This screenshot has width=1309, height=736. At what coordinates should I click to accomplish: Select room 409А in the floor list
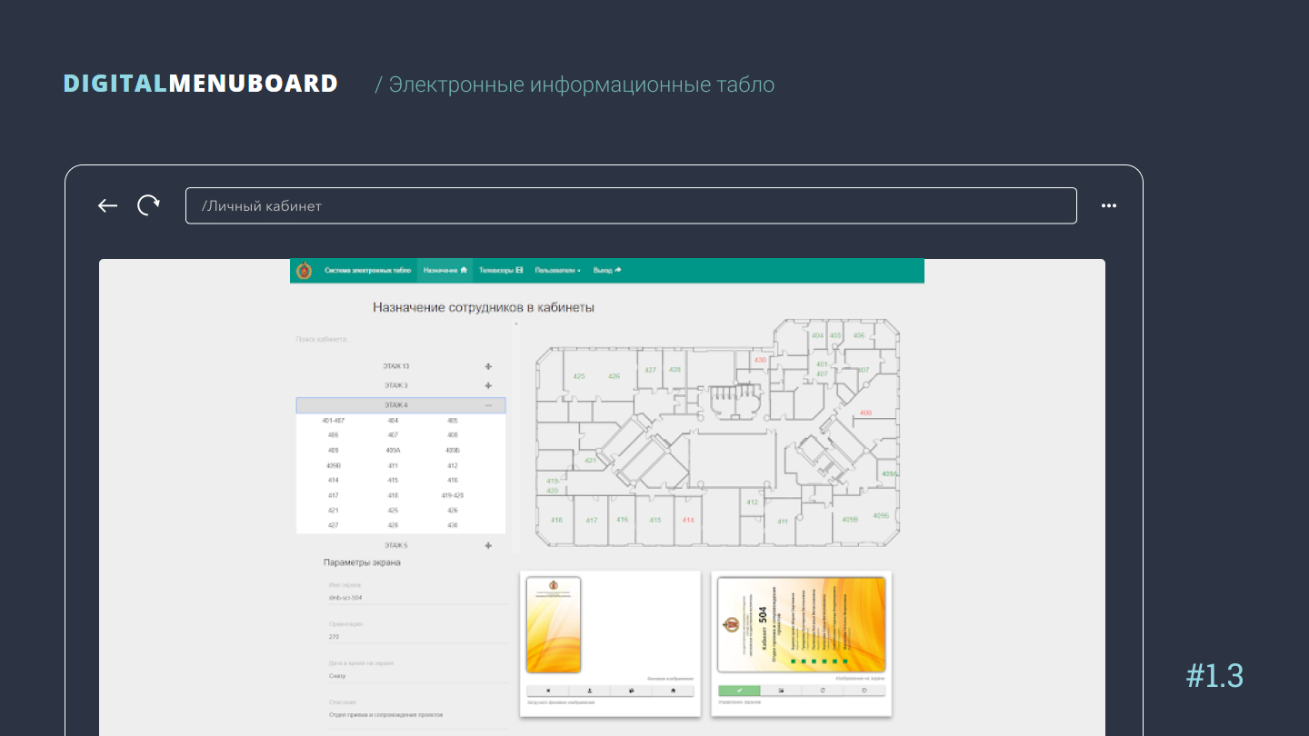point(393,451)
